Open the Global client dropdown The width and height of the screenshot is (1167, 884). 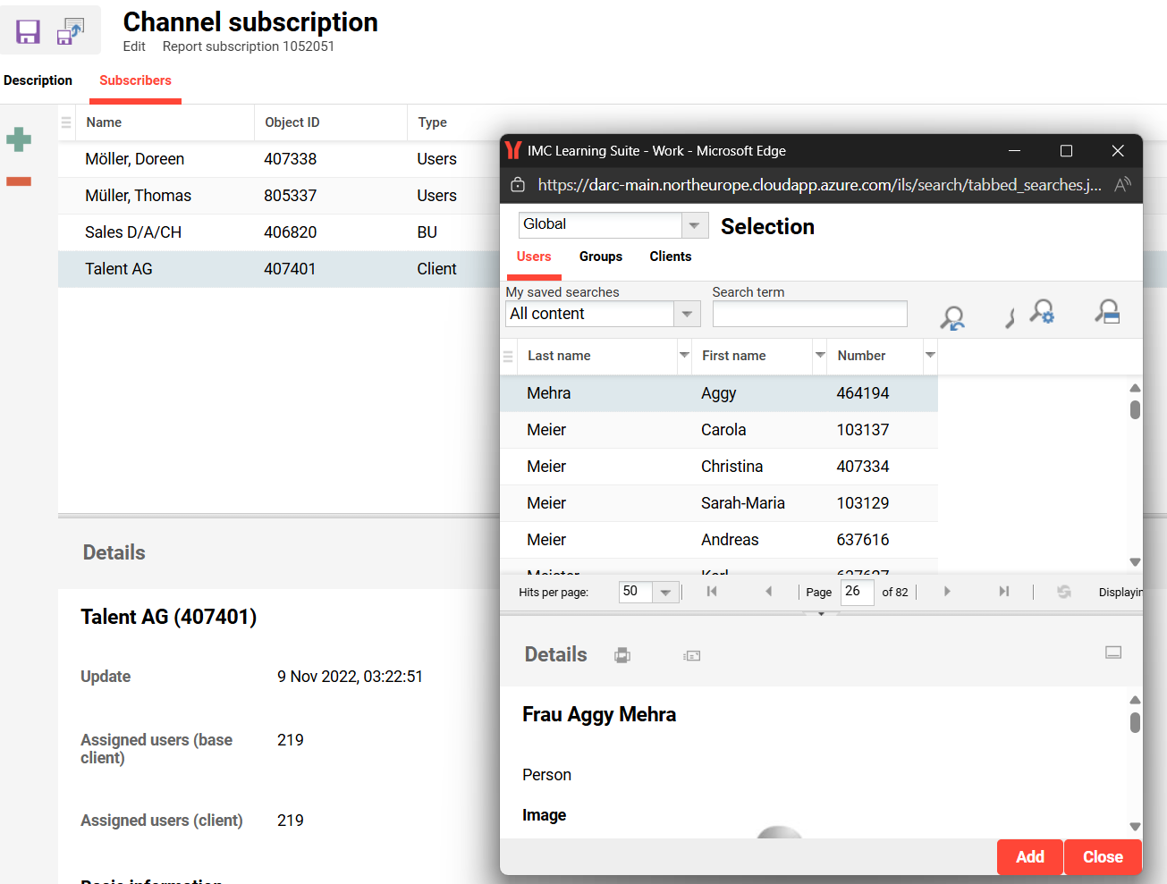[x=694, y=225]
